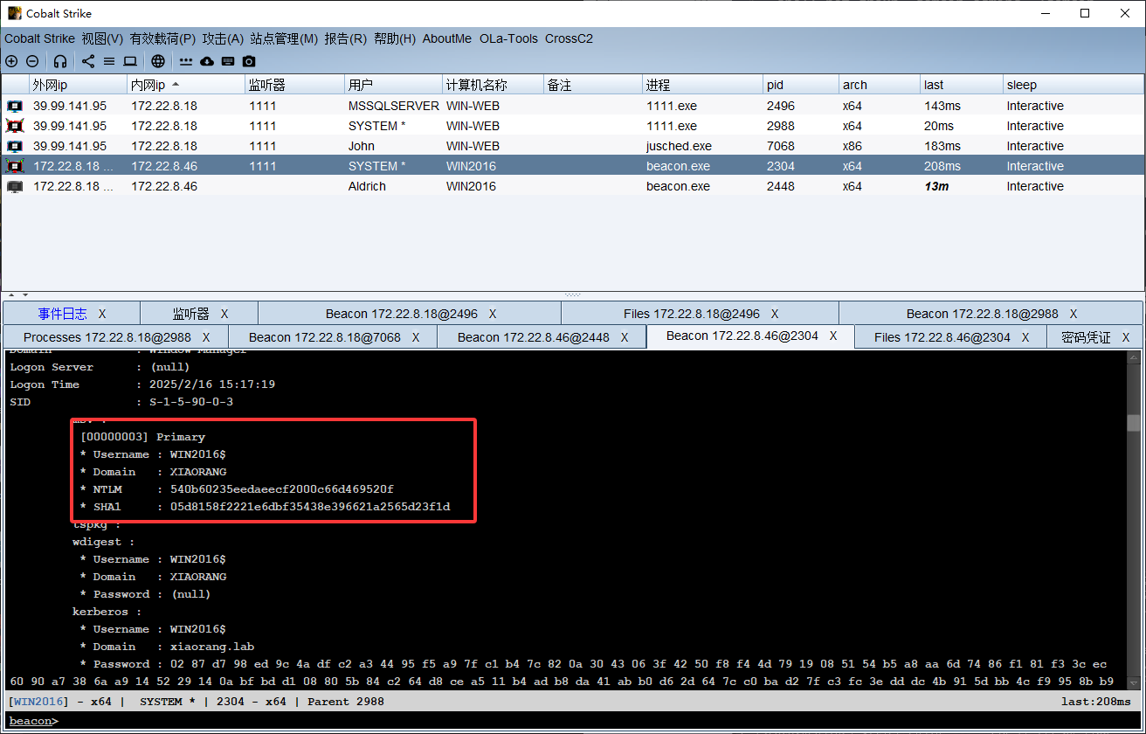Click session icon of selected WIN2016 SYSTEM row
Screen dimensions: 1146x734
(x=15, y=166)
